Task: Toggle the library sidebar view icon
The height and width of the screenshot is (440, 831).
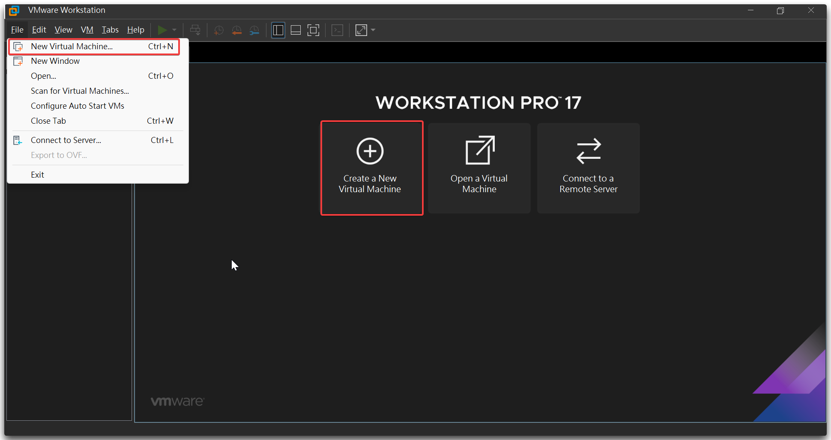Action: (278, 30)
